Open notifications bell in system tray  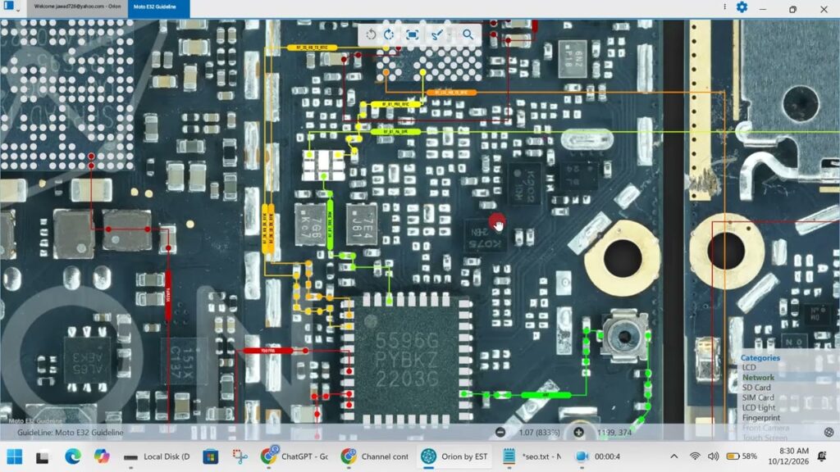pos(822,456)
